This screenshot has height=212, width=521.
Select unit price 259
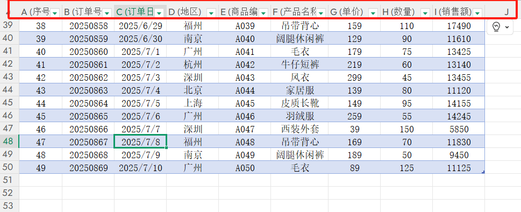coord(354,116)
